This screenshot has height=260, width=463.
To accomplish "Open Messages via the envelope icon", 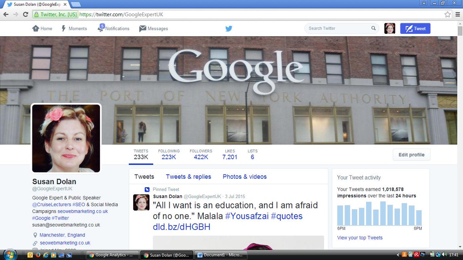I will pyautogui.click(x=143, y=28).
